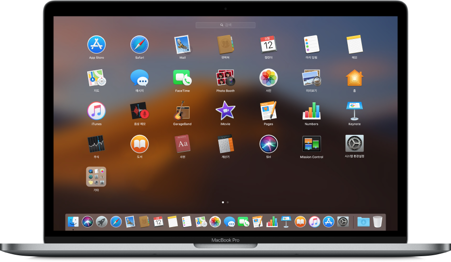451x262 pixels.
Task: Open Pages from the Launchpad grid
Action: tap(268, 111)
